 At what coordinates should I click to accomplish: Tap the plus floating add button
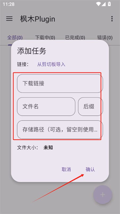click(x=103, y=195)
